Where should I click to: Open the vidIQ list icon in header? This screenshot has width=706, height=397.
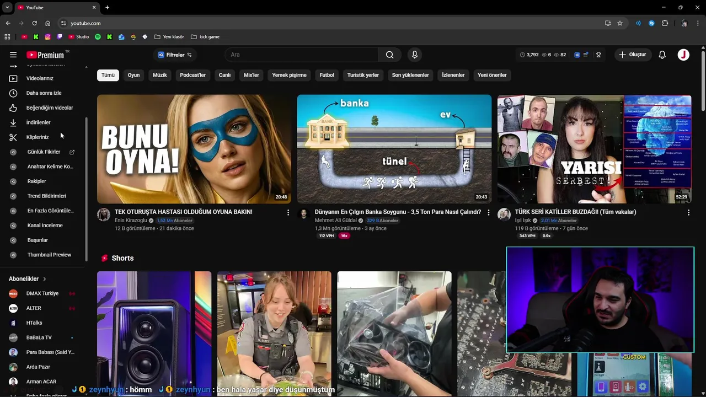coord(586,55)
